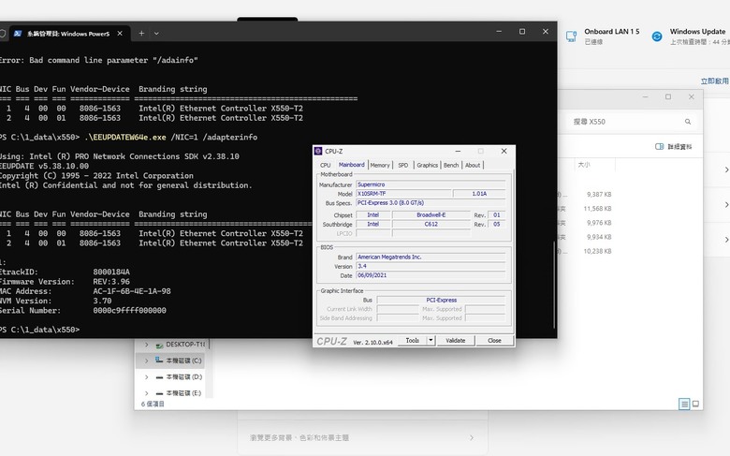
Task: Click the BIOS date 06/09/2021 field
Action: coord(431,275)
